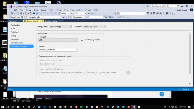This screenshot has width=194, height=109.
Task: Click the Find in Files folder icon
Action: (118, 13)
